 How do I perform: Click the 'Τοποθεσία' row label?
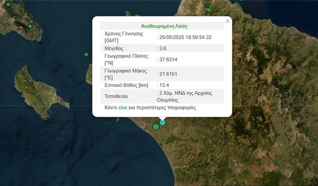coord(116,96)
